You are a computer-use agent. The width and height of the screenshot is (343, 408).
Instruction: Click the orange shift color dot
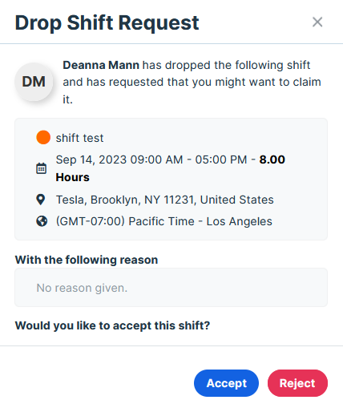(43, 137)
